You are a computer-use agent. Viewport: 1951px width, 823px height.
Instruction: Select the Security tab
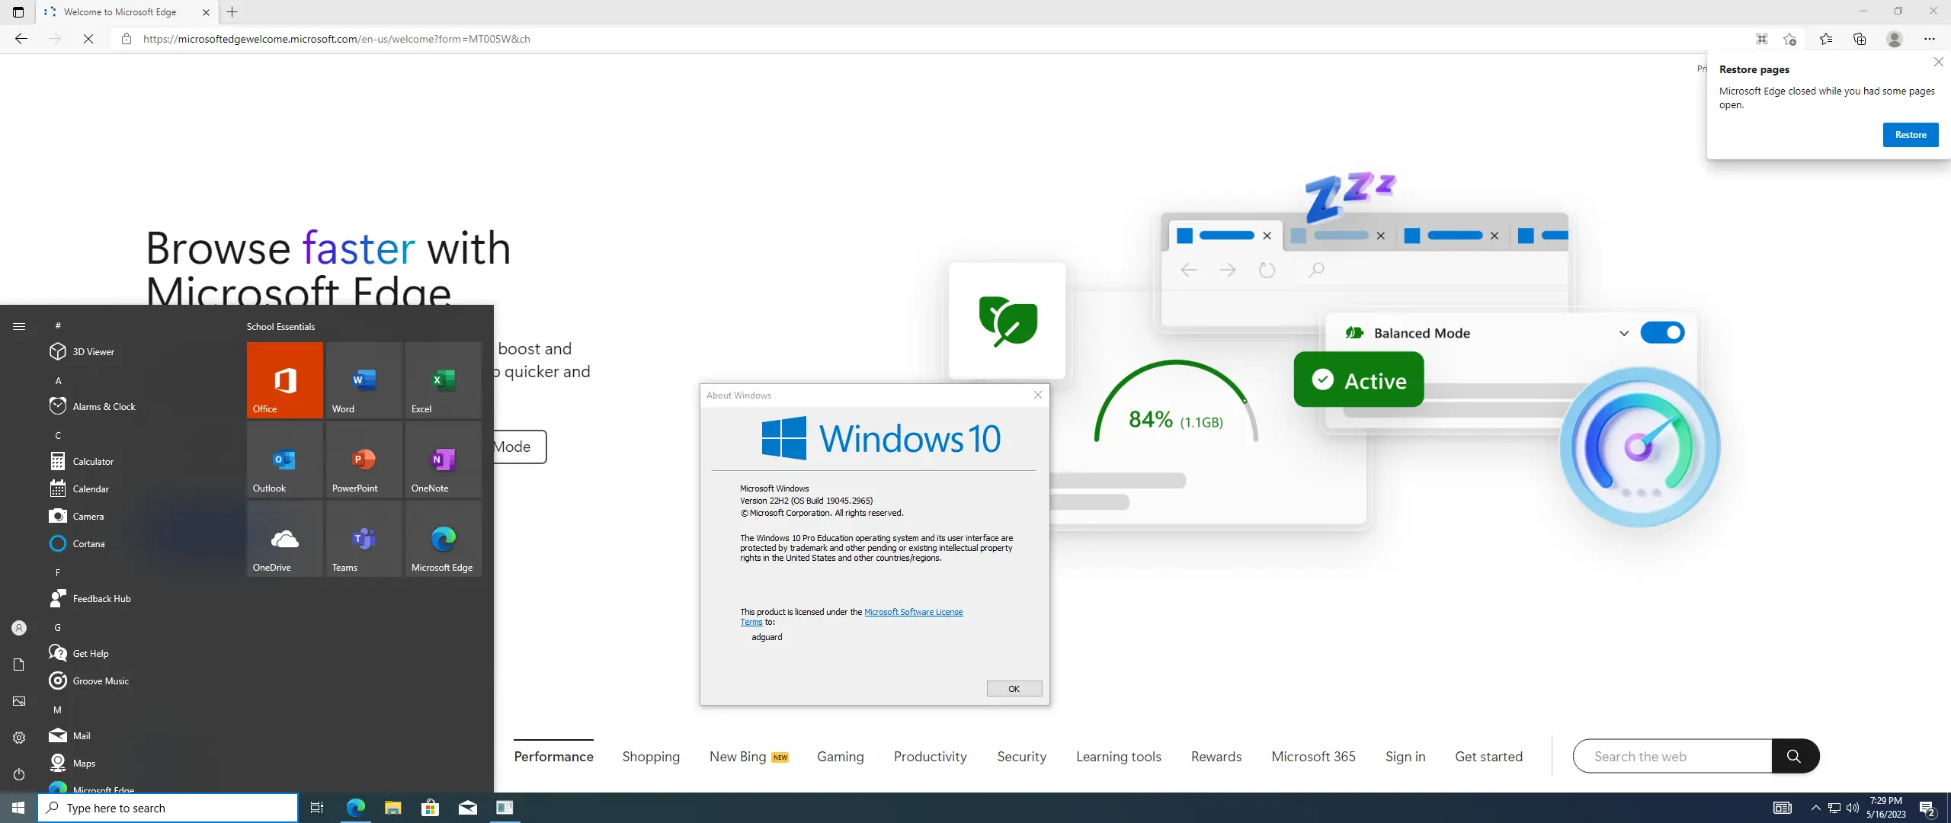1021,757
